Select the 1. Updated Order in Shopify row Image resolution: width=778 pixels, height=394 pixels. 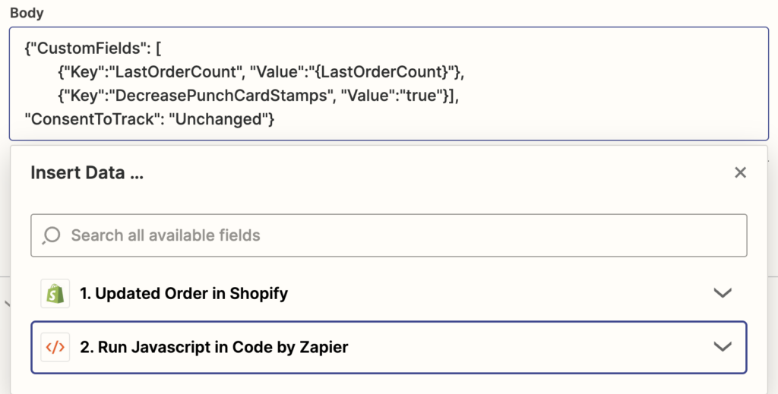[388, 293]
